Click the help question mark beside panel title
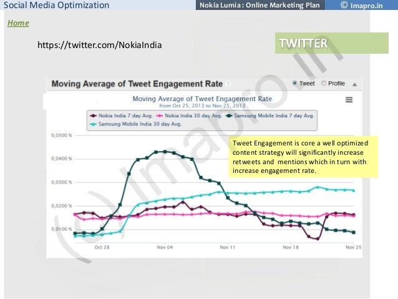 (228, 84)
